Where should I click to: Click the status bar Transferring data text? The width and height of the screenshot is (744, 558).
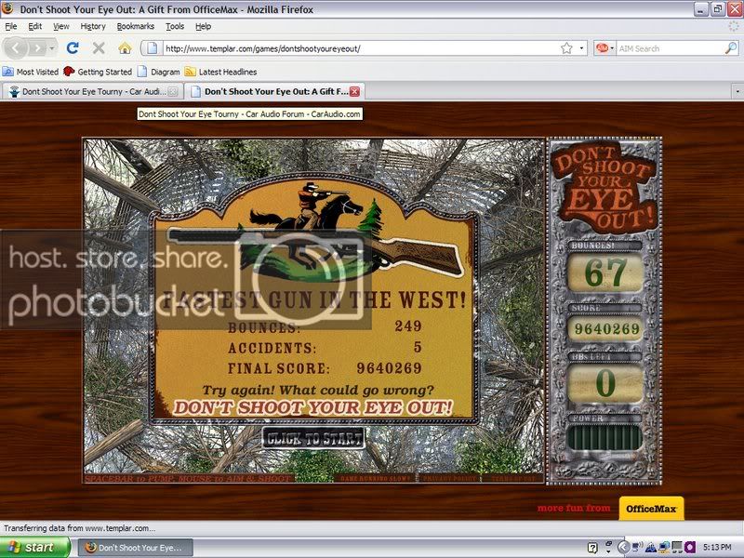tap(79, 528)
